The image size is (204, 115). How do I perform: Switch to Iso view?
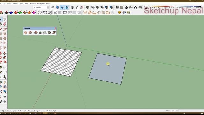pos(117,7)
